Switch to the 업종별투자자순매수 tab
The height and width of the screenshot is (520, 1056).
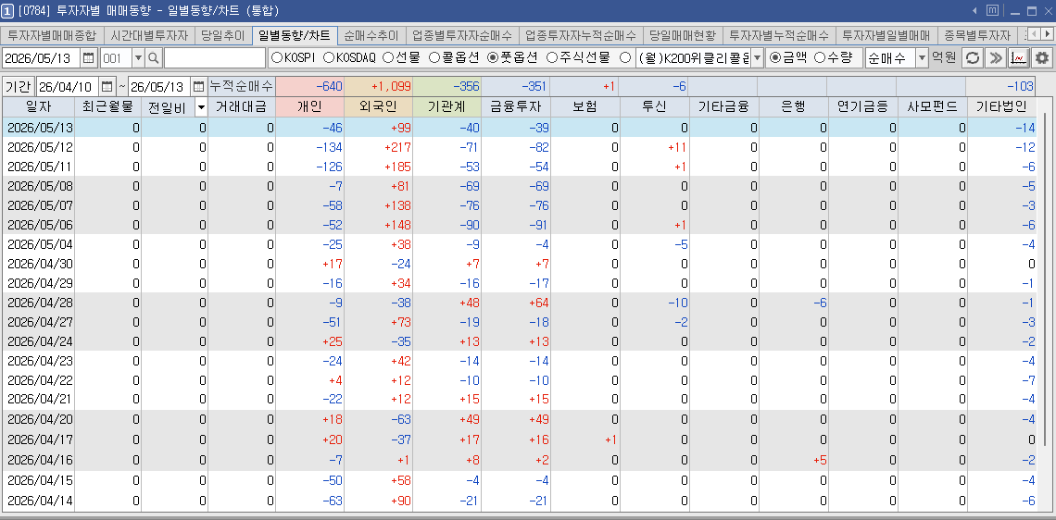(x=462, y=36)
